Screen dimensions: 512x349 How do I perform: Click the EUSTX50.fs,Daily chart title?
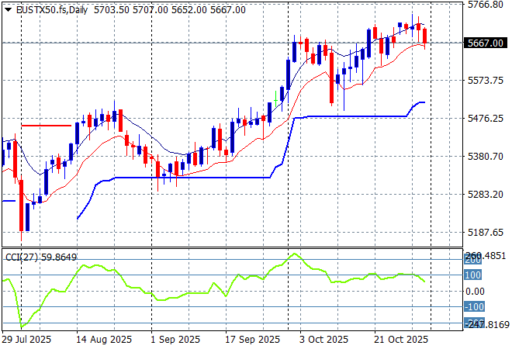(x=46, y=9)
